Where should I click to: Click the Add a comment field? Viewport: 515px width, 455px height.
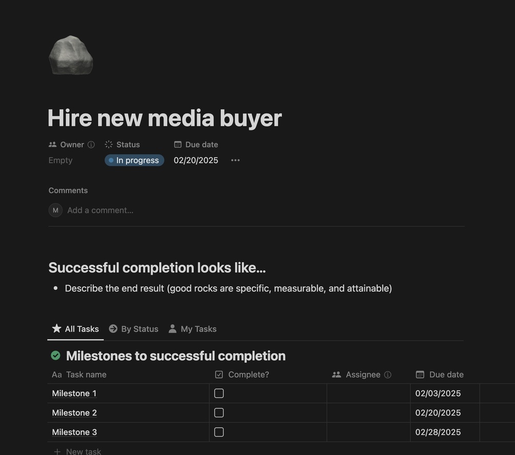point(100,210)
